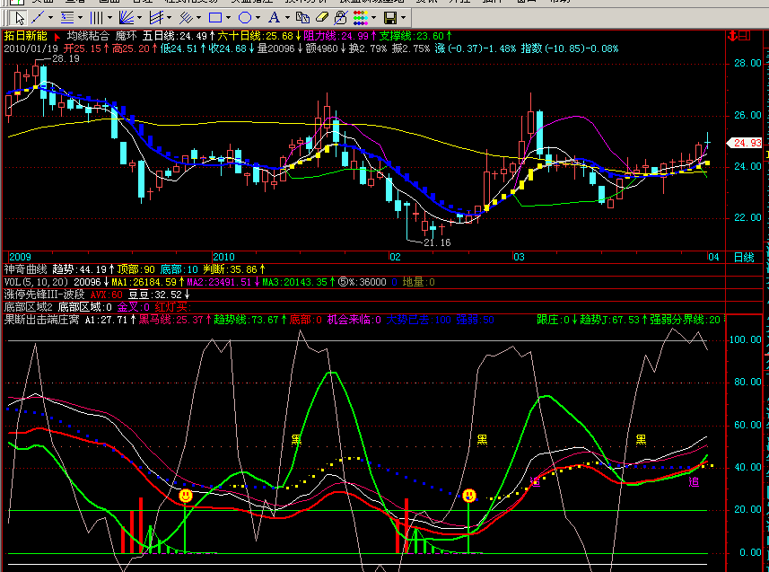This screenshot has width=769, height=572.
Task: Select the arrow pointer tool
Action: pyautogui.click(x=20, y=18)
